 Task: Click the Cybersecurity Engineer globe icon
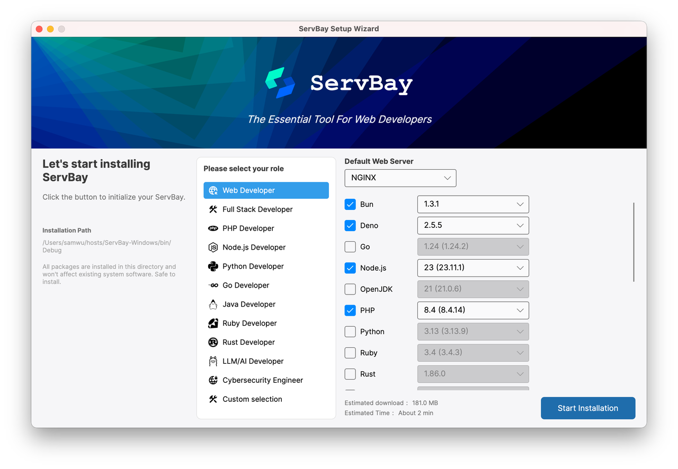[213, 381]
